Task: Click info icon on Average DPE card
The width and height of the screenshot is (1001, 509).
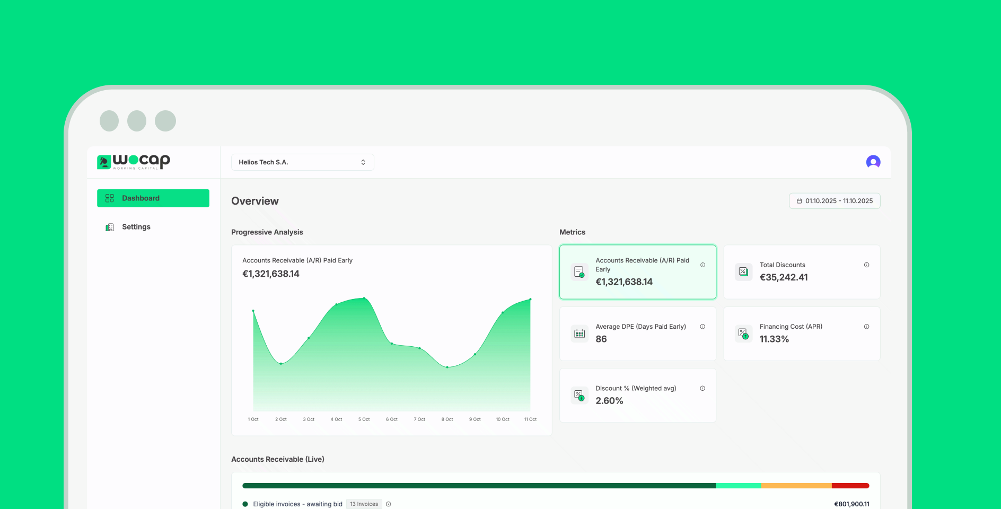Action: coord(703,327)
